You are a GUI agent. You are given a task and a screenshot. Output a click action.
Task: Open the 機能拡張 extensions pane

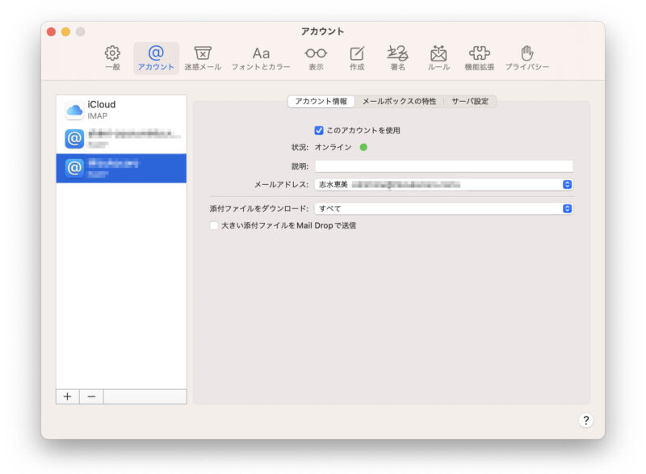click(x=480, y=58)
